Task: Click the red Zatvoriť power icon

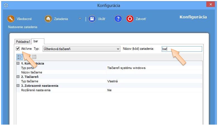Action: (x=130, y=19)
